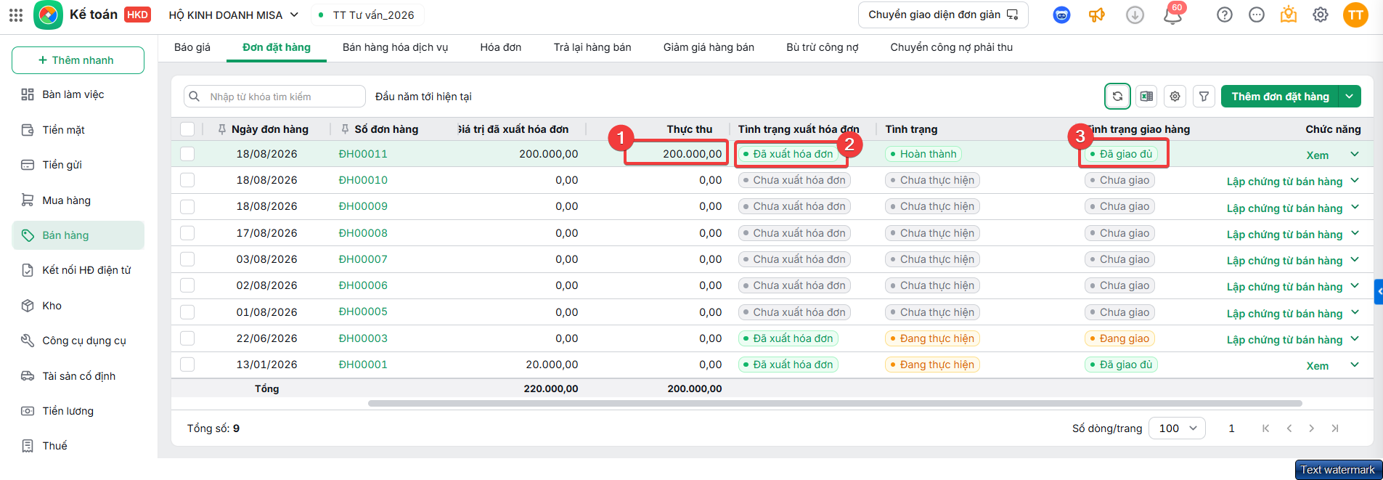Tick checkbox for order ĐH00010
This screenshot has width=1383, height=480.
pos(187,180)
